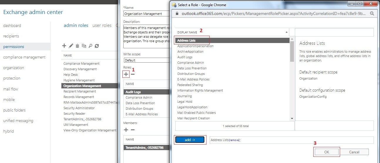The height and width of the screenshot is (163, 380).
Task: Add a member with the Members plus icon
Action: (126, 130)
